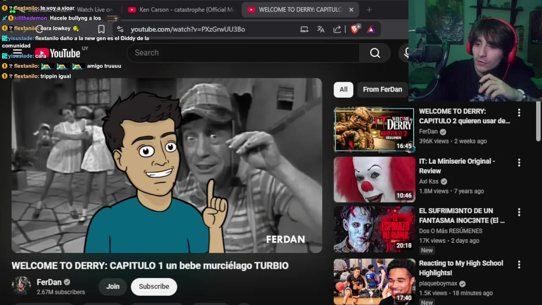Click the sidebar scrollbar thumb
The height and width of the screenshot is (305, 542).
pyautogui.click(x=538, y=121)
